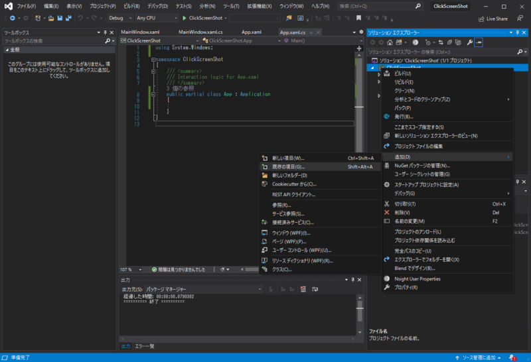
Task: Click the pin icon on Output panel header
Action: 352,280
